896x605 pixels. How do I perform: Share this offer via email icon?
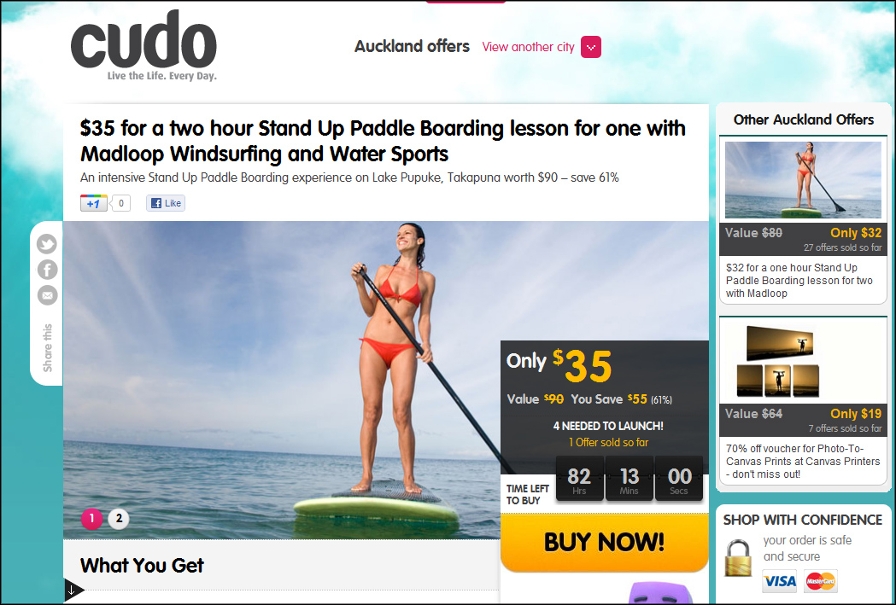[x=47, y=295]
